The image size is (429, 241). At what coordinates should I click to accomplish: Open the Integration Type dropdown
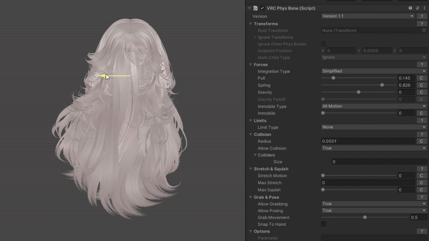tap(374, 71)
